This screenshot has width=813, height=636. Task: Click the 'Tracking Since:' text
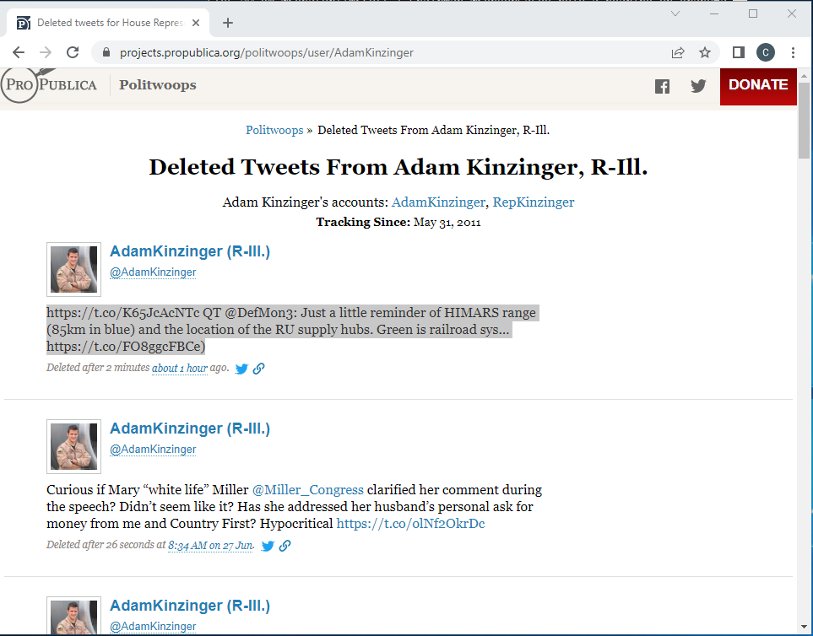(x=363, y=222)
